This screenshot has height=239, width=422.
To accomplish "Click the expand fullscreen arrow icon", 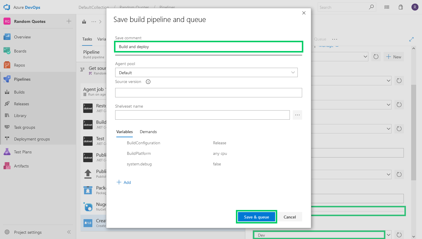I will click(x=411, y=39).
